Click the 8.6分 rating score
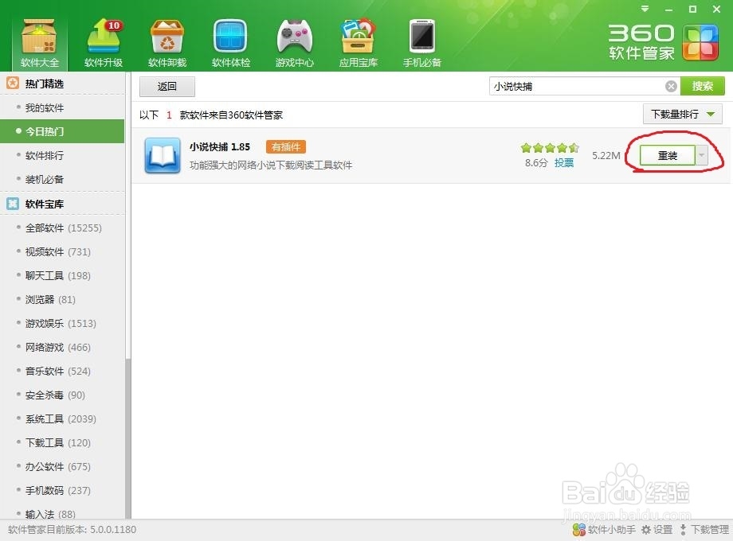 tap(535, 162)
